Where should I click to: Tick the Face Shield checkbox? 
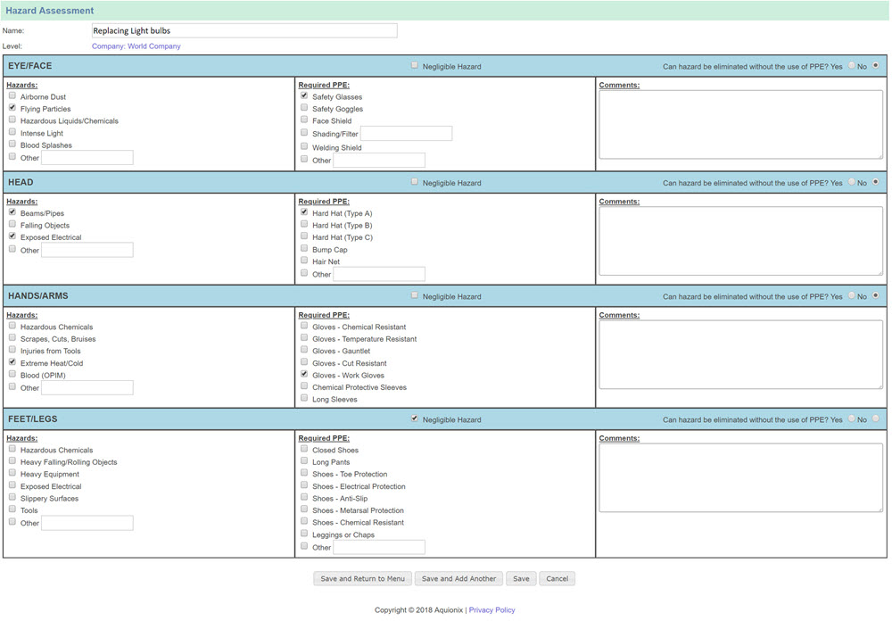point(304,120)
